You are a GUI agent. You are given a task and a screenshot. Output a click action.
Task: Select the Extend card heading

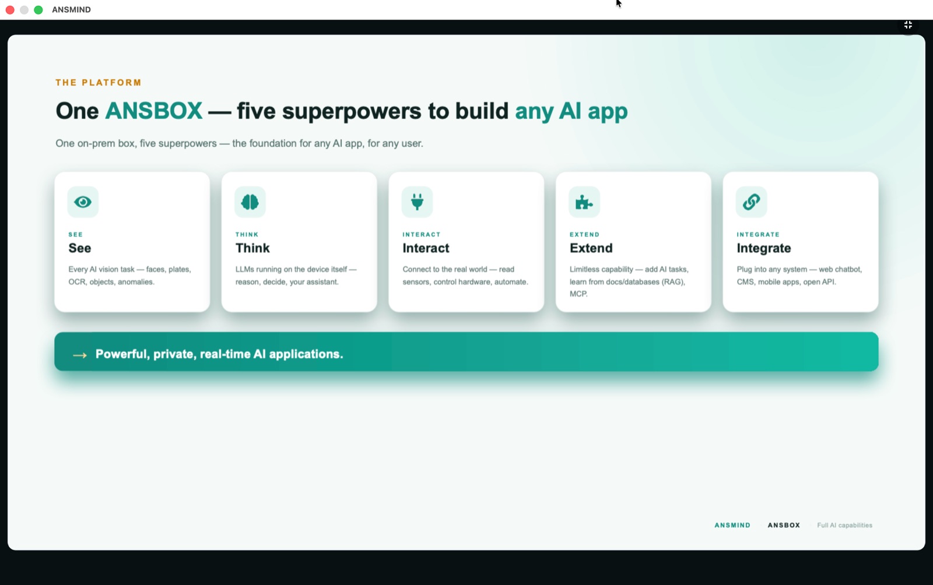pyautogui.click(x=591, y=248)
